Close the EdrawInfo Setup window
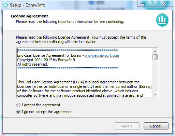This screenshot has height=136, width=175. [164, 4]
